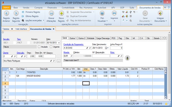The height and width of the screenshot is (107, 172).
Task: Click the Cliente label link
Action: pyautogui.click(x=6, y=52)
